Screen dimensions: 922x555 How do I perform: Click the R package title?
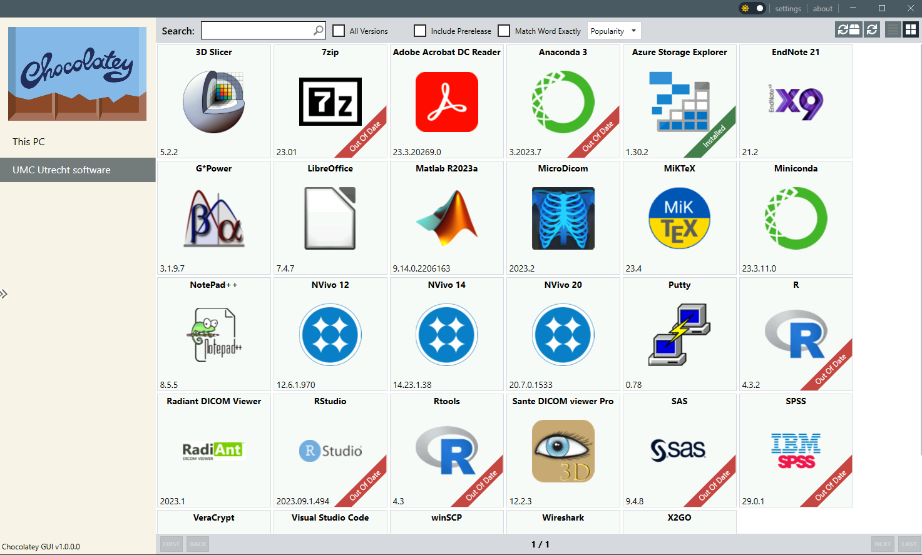[x=796, y=285]
